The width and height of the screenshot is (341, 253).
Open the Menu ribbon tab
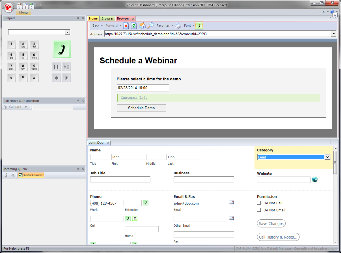pos(23,12)
